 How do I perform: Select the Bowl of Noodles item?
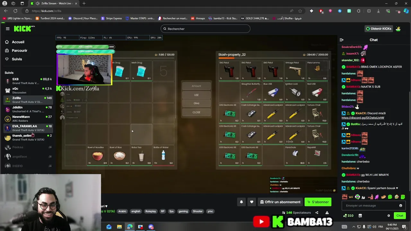tap(97, 156)
